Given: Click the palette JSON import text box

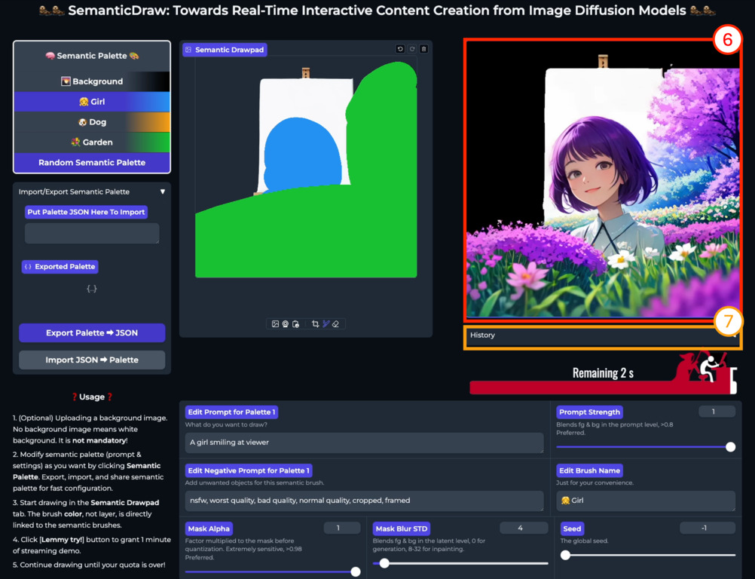Looking at the screenshot, I should coord(92,233).
